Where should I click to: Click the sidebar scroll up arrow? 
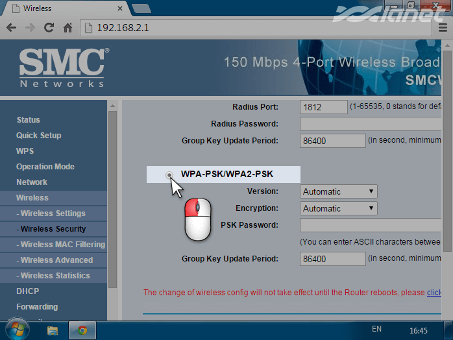pyautogui.click(x=113, y=106)
